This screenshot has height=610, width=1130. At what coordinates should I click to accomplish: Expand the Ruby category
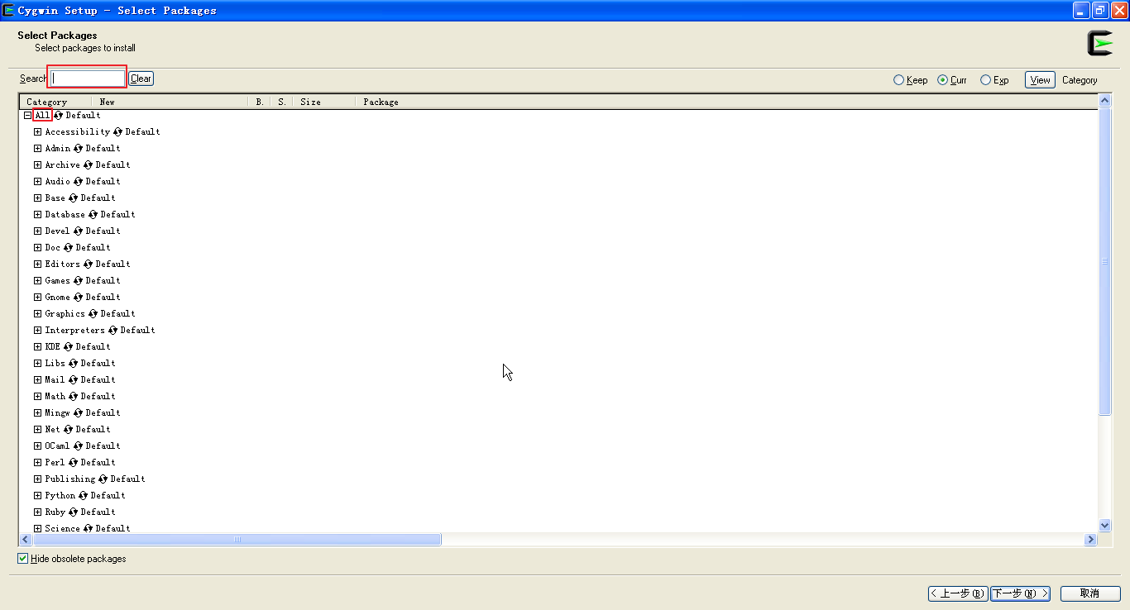pyautogui.click(x=37, y=512)
